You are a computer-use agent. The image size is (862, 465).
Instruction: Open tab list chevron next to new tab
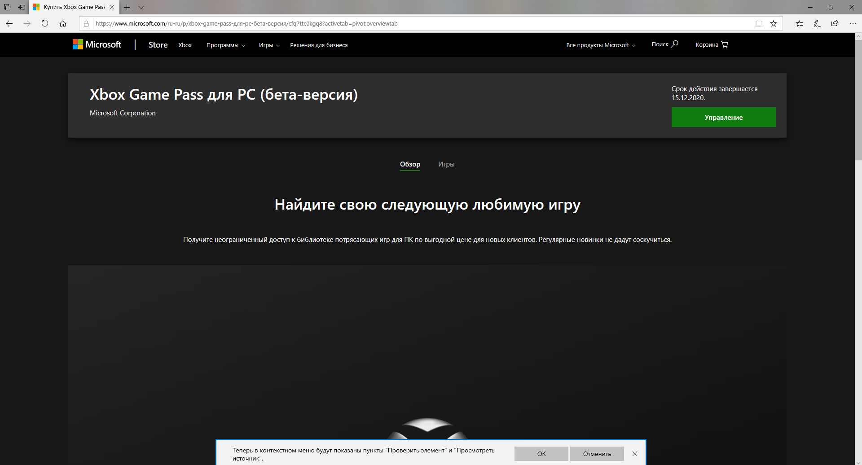click(x=141, y=7)
